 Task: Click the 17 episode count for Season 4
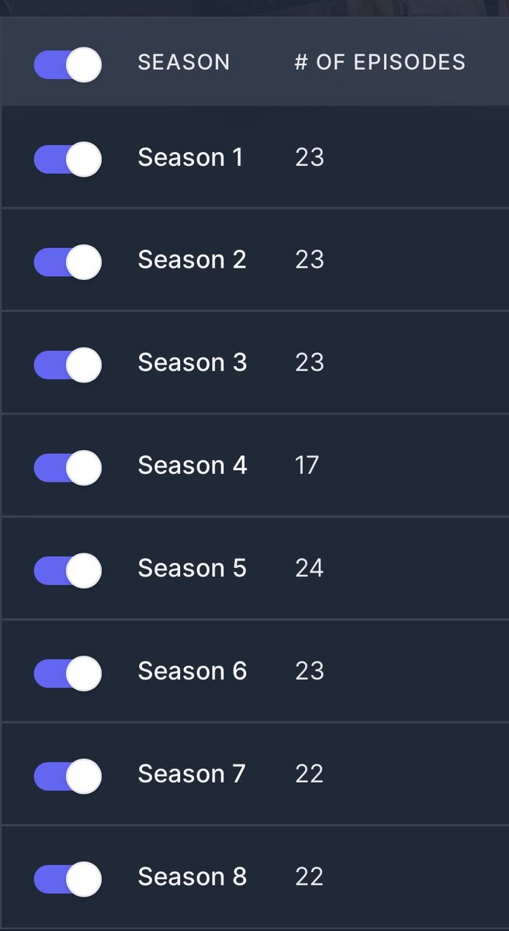point(307,465)
